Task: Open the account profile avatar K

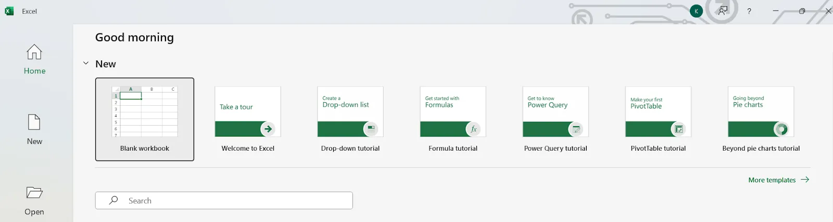Action: [x=696, y=11]
